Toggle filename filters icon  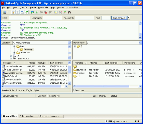click(60, 12)
